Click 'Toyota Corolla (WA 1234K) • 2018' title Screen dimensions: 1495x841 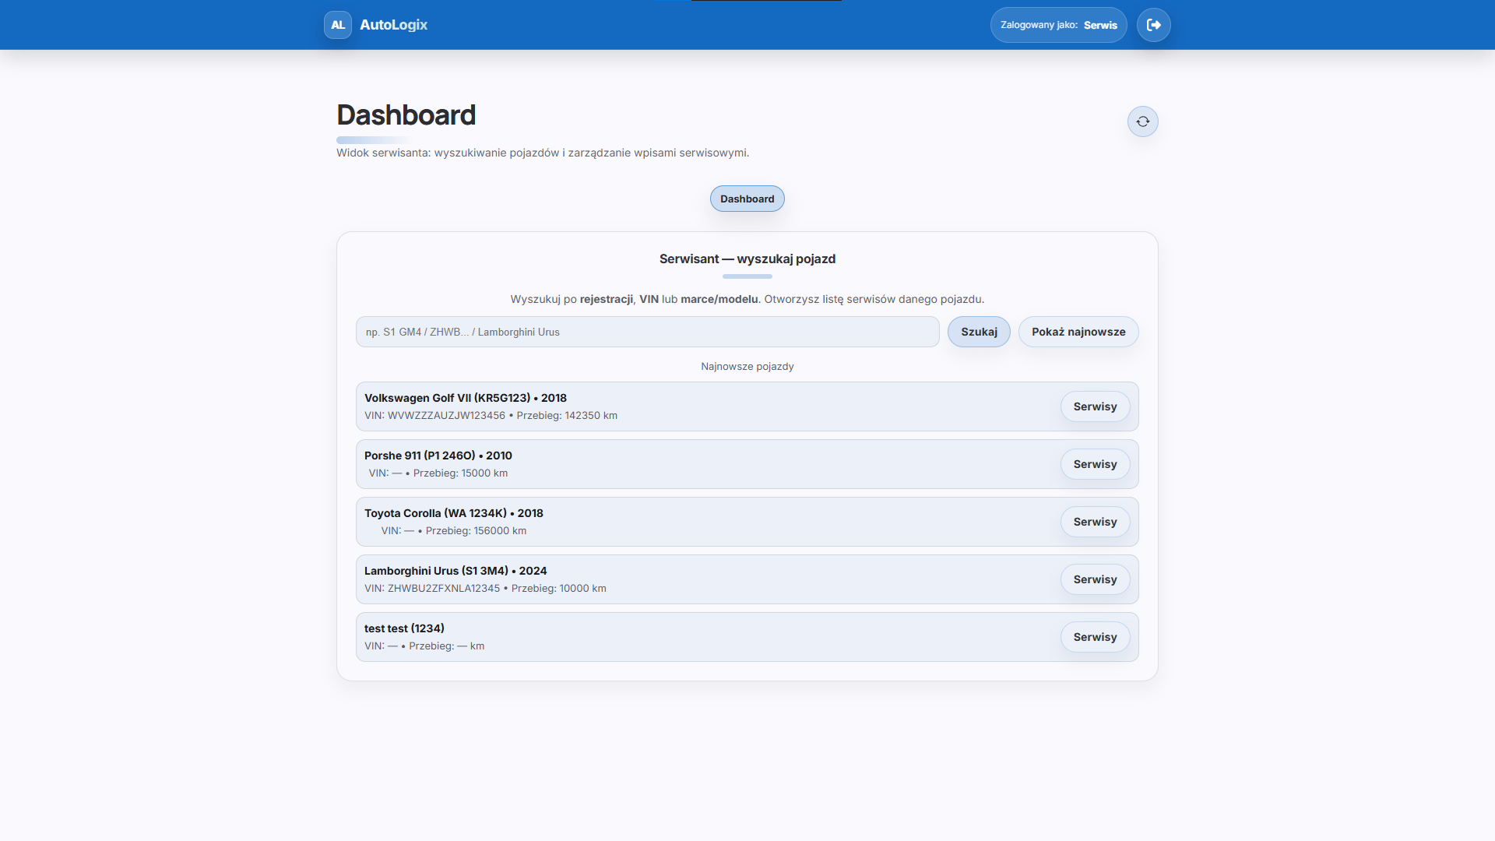454,513
